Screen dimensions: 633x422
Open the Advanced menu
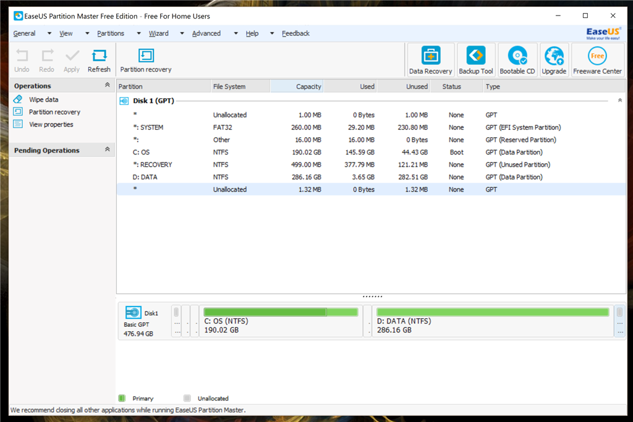(x=206, y=33)
